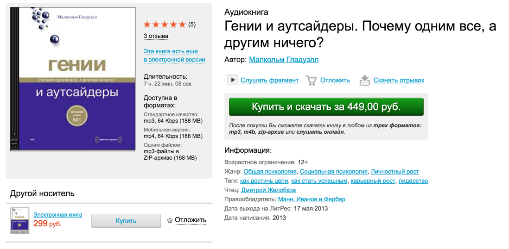Click the book title heading
Viewport: 509px width, 249px height.
click(x=360, y=34)
